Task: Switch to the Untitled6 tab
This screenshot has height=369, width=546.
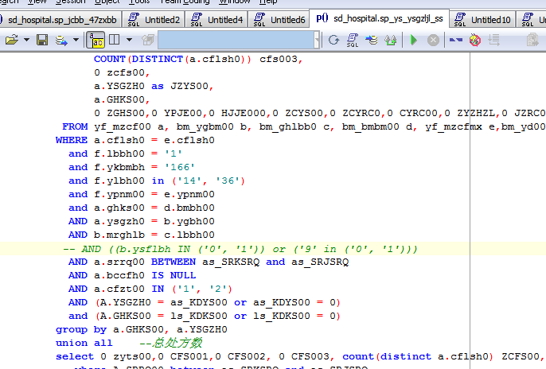Action: tap(279, 20)
